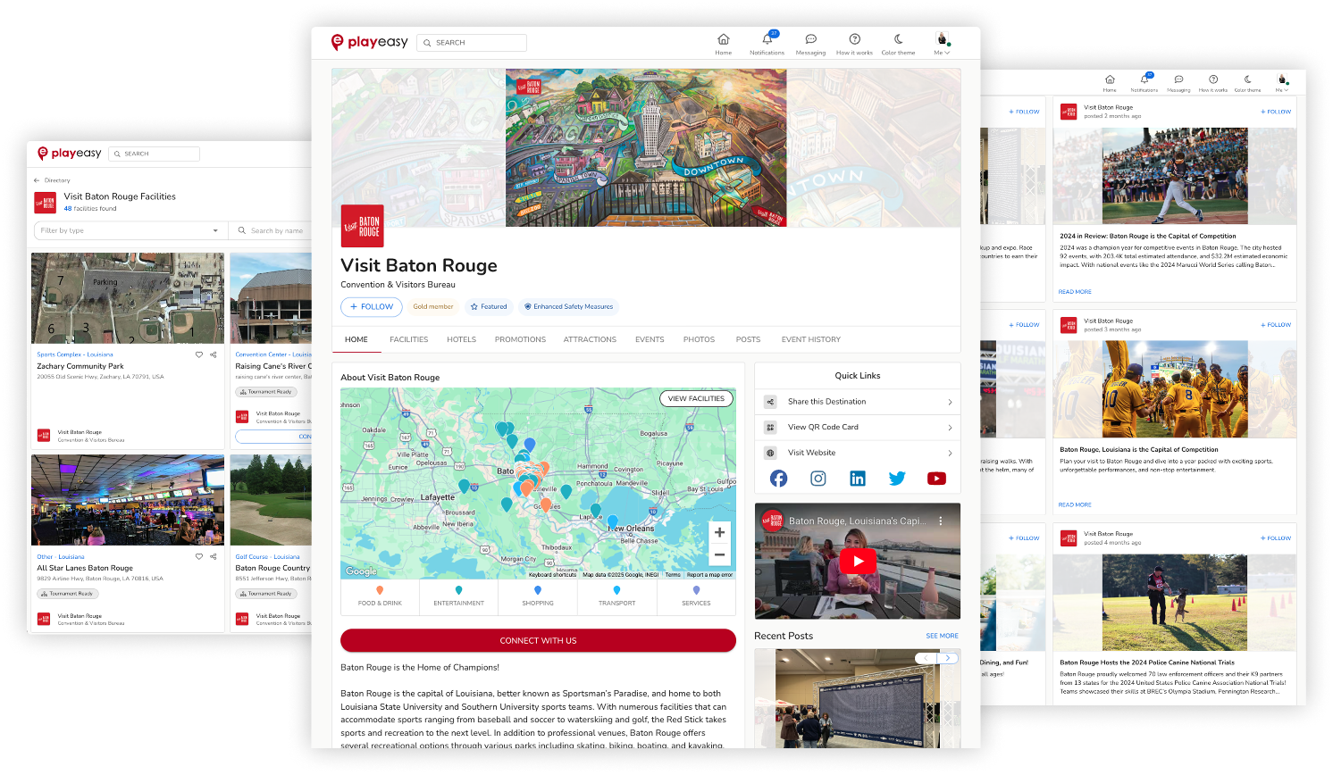Open Instagram social icon
Image resolution: width=1333 pixels, height=775 pixels.
click(x=818, y=479)
